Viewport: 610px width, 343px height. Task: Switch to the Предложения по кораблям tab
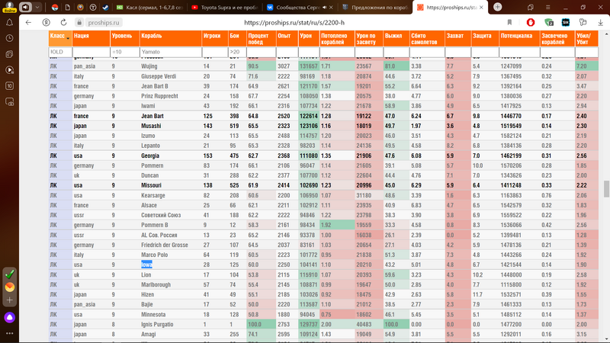pos(375,7)
